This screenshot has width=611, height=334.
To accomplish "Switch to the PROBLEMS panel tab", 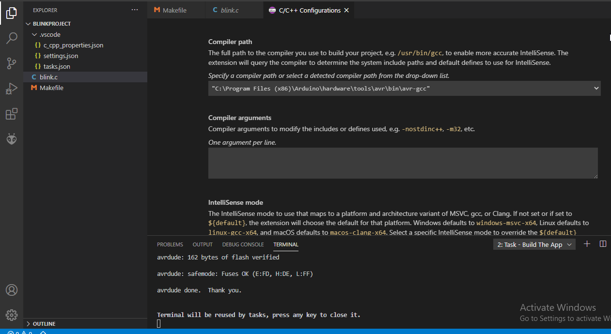I will click(x=170, y=244).
